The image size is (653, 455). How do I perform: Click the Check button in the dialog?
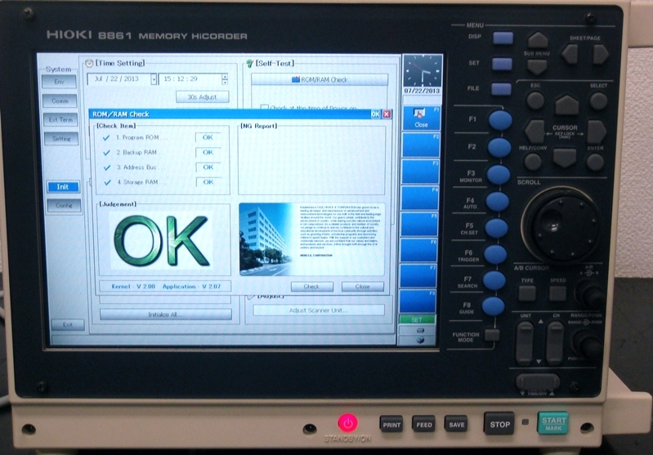click(x=311, y=287)
